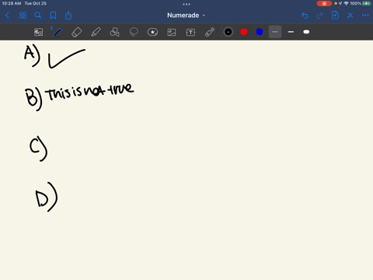Select the Text box tool

point(190,32)
